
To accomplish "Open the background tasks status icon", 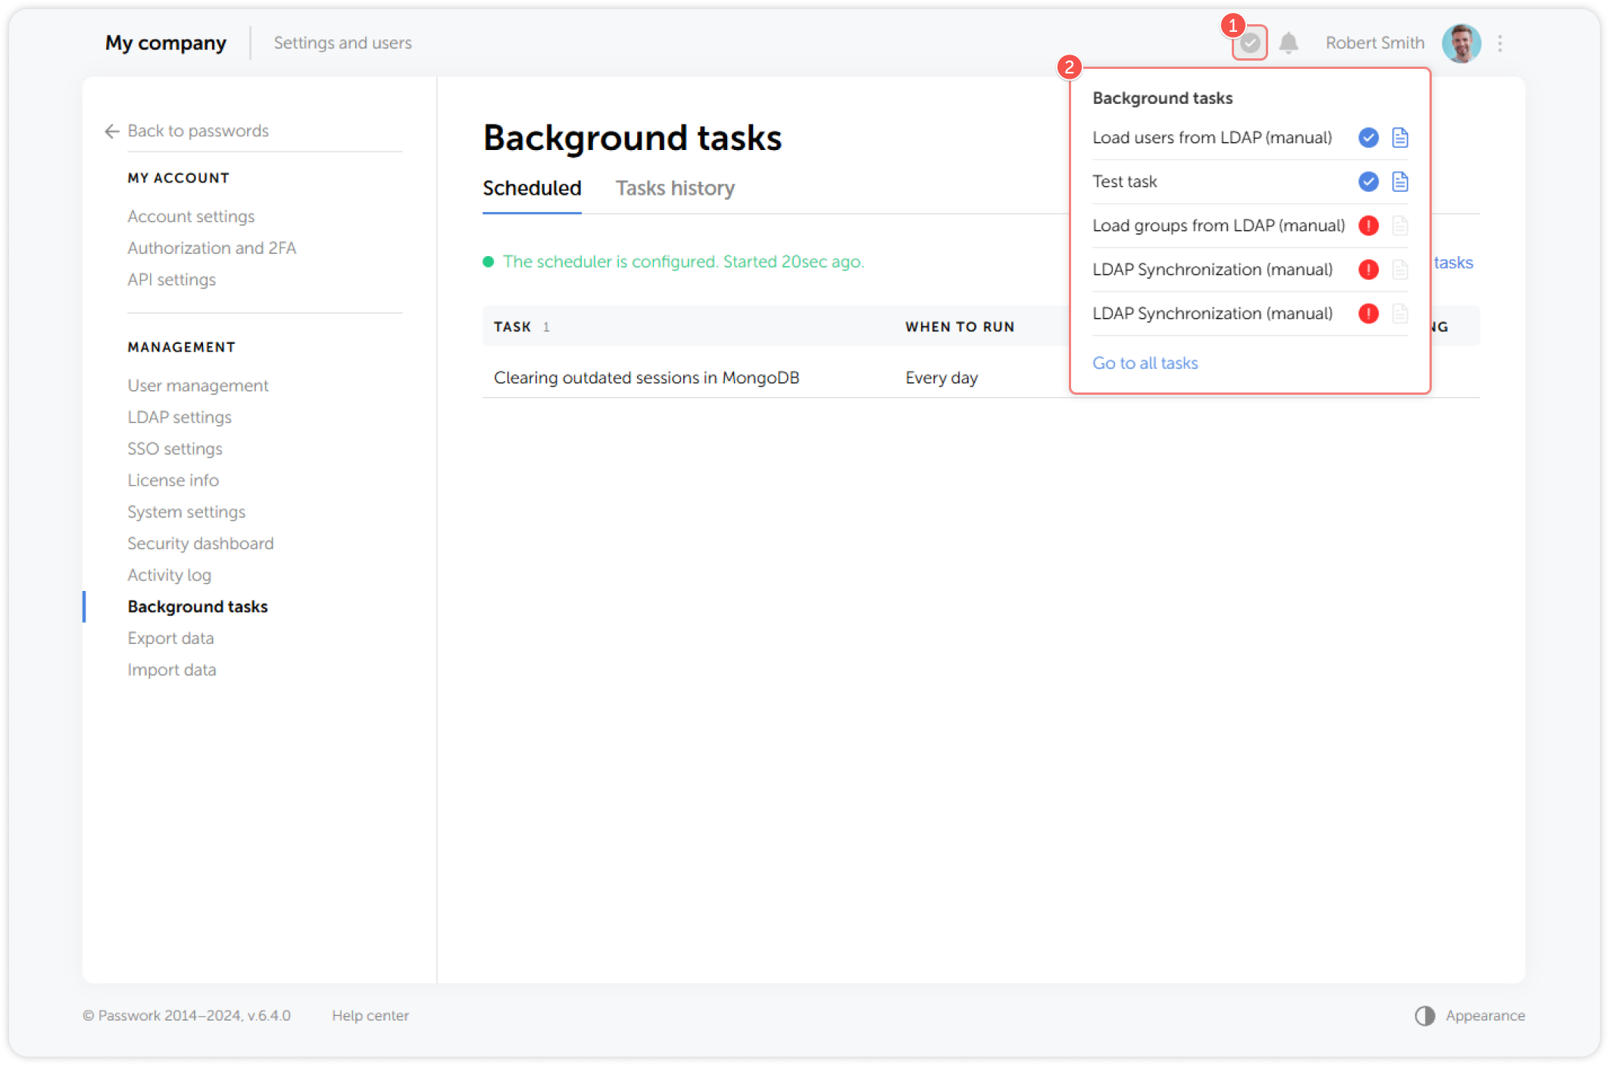I will pos(1250,42).
